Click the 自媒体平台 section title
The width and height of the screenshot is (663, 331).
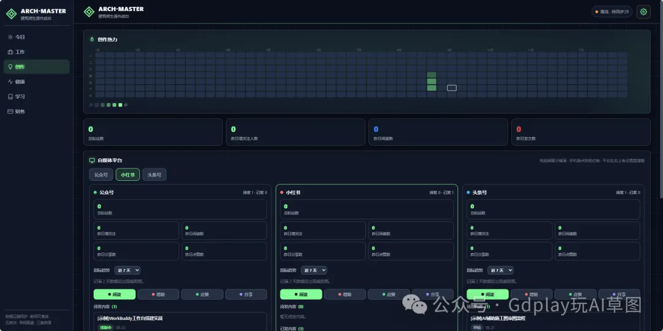(x=110, y=161)
